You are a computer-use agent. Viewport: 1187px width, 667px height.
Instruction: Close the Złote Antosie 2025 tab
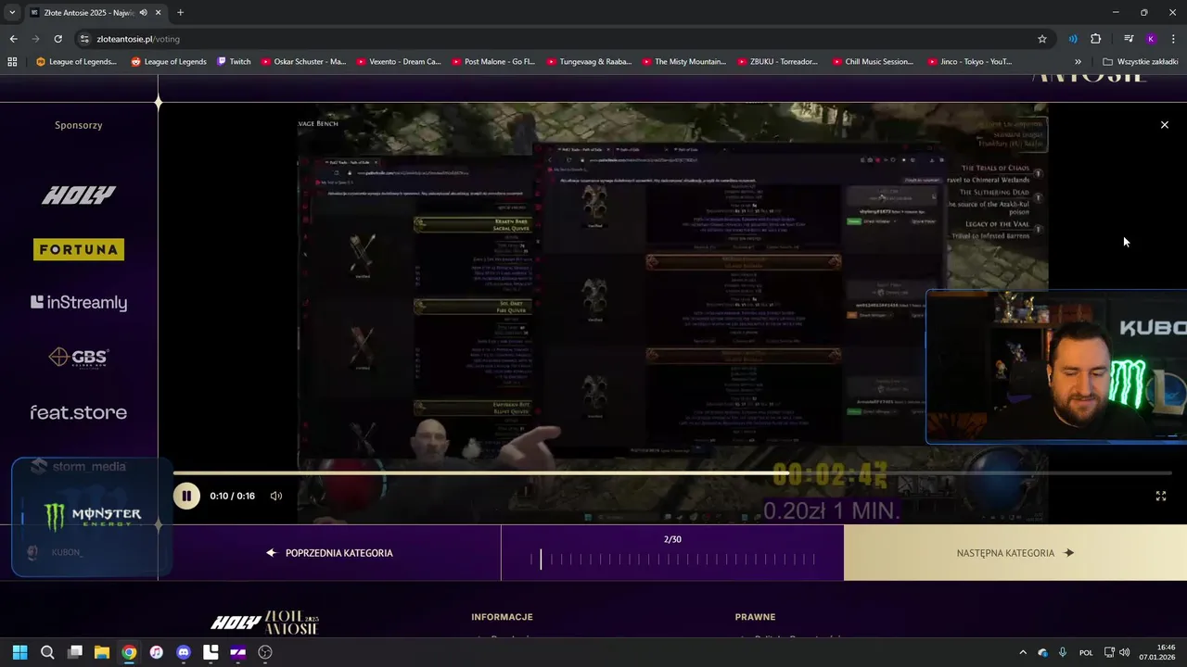159,12
